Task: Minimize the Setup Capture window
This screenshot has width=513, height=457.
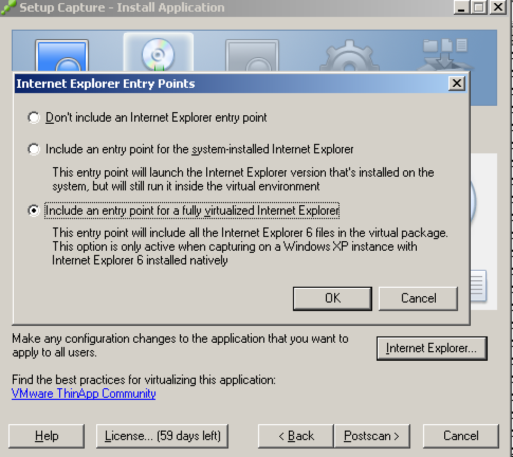Action: click(x=462, y=7)
